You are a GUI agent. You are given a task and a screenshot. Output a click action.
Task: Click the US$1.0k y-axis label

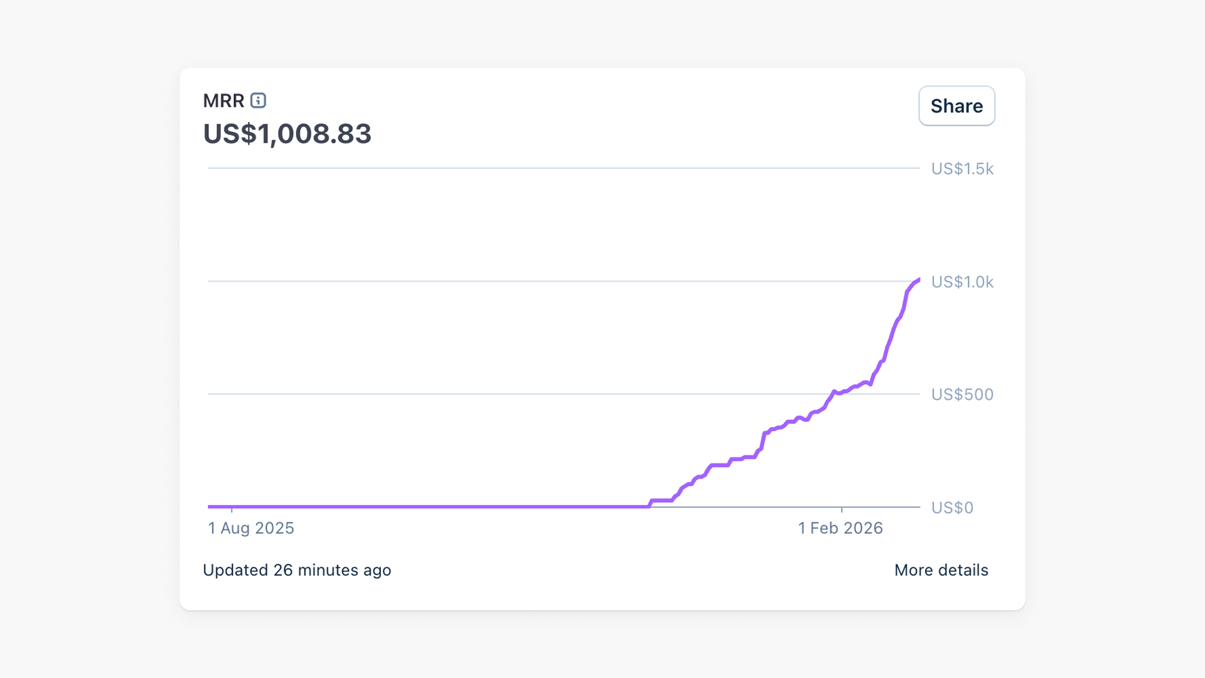pos(961,282)
